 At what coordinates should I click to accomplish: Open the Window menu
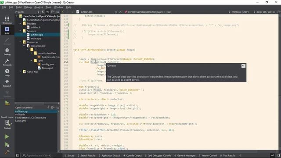pyautogui.click(x=58, y=7)
